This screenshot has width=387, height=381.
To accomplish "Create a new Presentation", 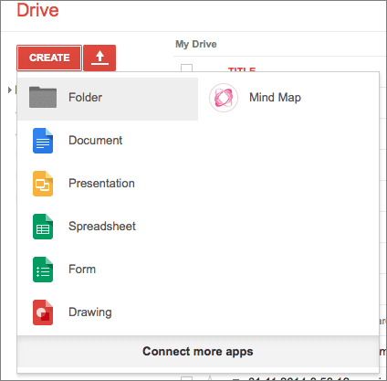I will click(x=108, y=184).
